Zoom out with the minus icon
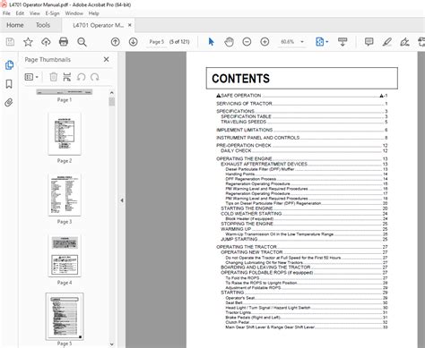The width and height of the screenshot is (425, 348). click(x=247, y=42)
